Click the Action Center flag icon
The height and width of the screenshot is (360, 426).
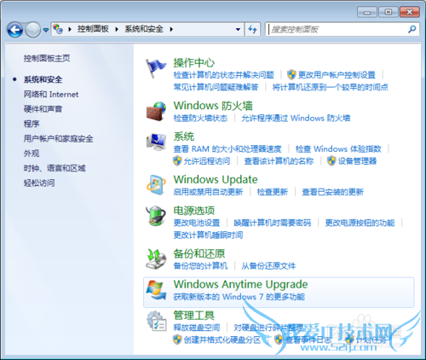coord(156,68)
